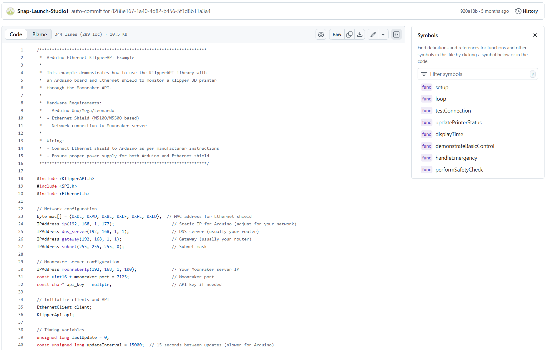Open the commit History

(x=527, y=11)
